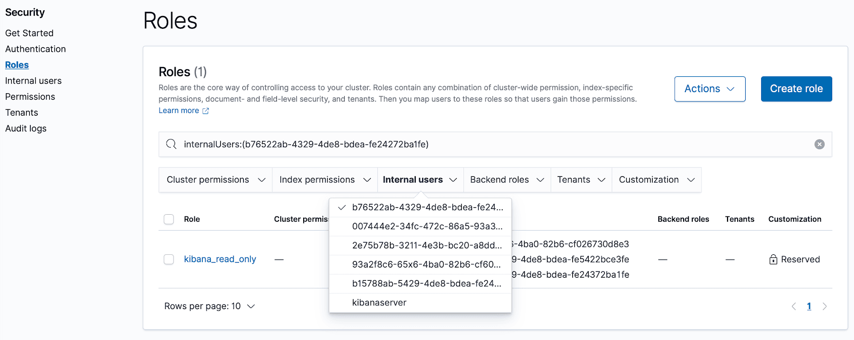Click the external link icon beside Learn more
This screenshot has height=340, width=854.
tap(205, 111)
